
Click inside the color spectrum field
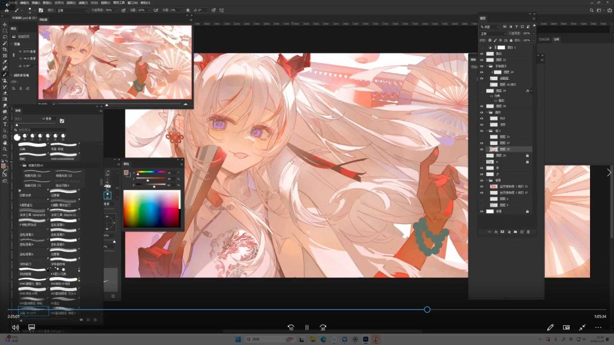(x=152, y=208)
